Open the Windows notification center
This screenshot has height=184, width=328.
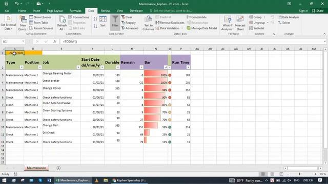(x=320, y=180)
